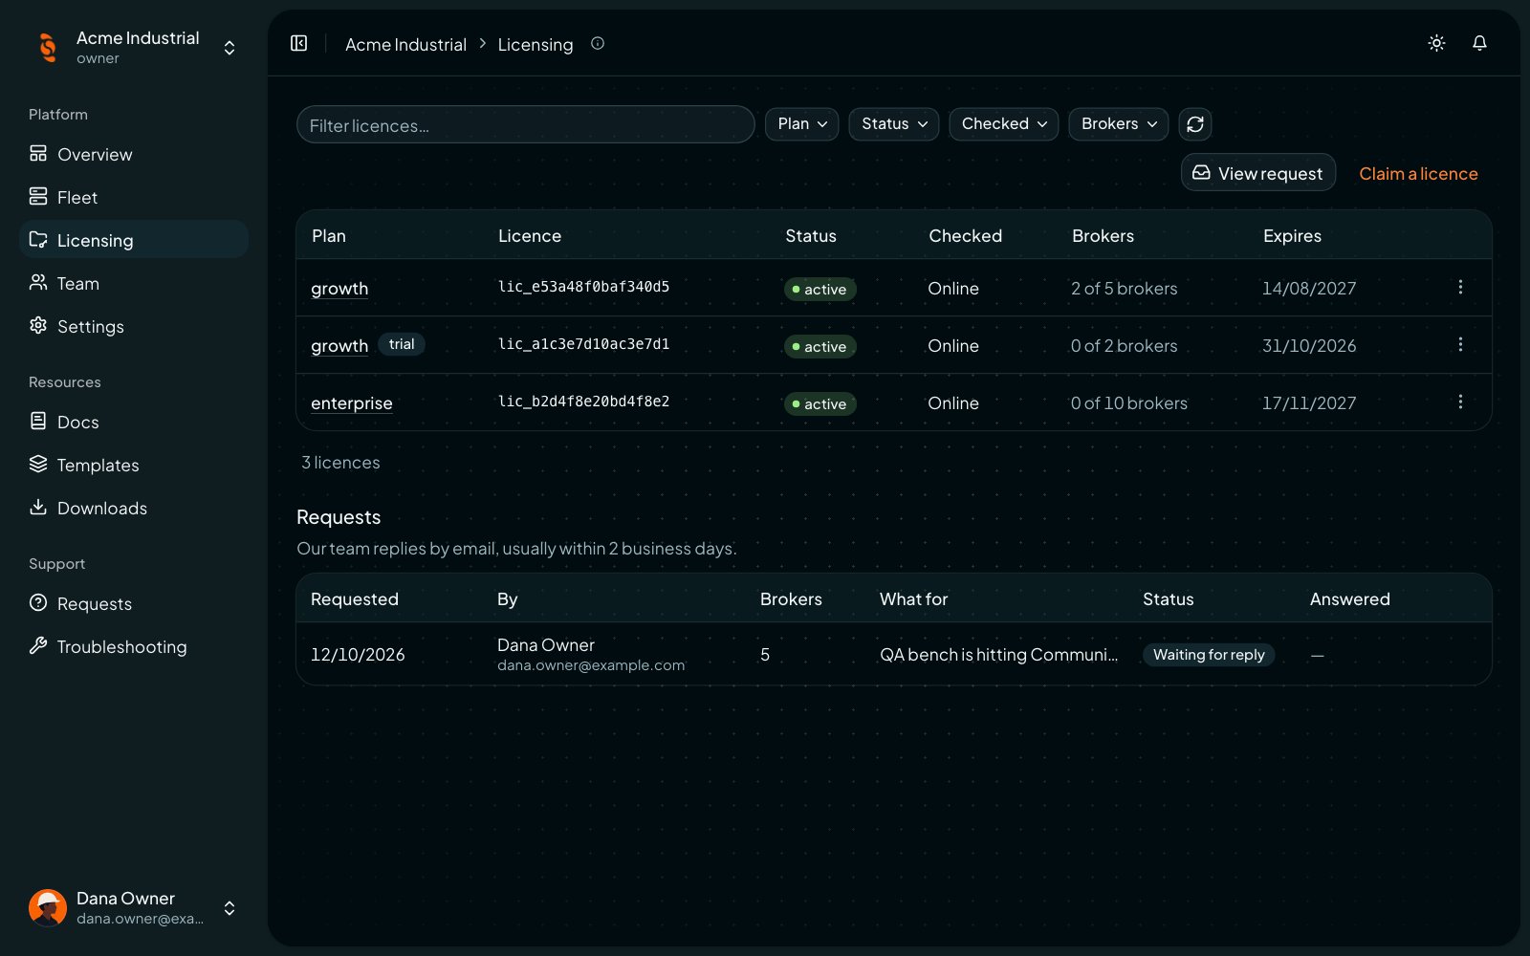The image size is (1530, 956).
Task: Expand the Checked filter dropdown
Action: [x=1004, y=124]
